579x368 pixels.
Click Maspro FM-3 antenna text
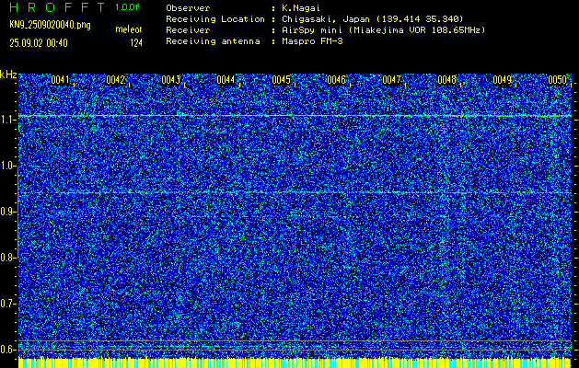point(312,41)
